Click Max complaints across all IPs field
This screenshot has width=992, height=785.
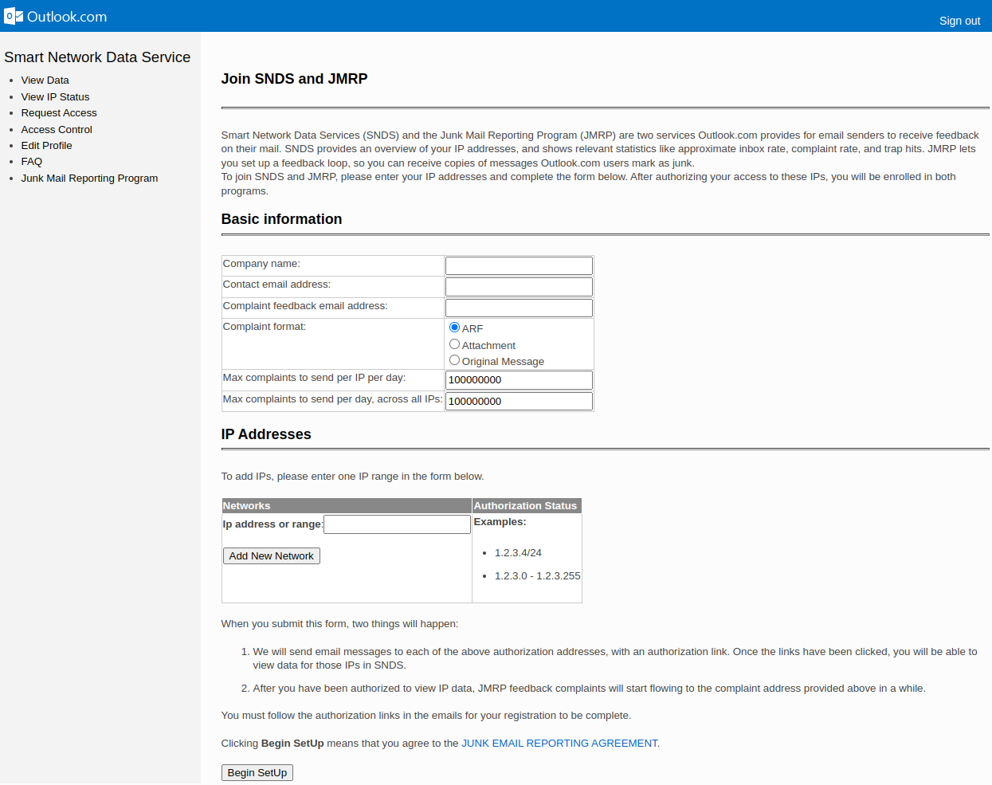(x=519, y=401)
